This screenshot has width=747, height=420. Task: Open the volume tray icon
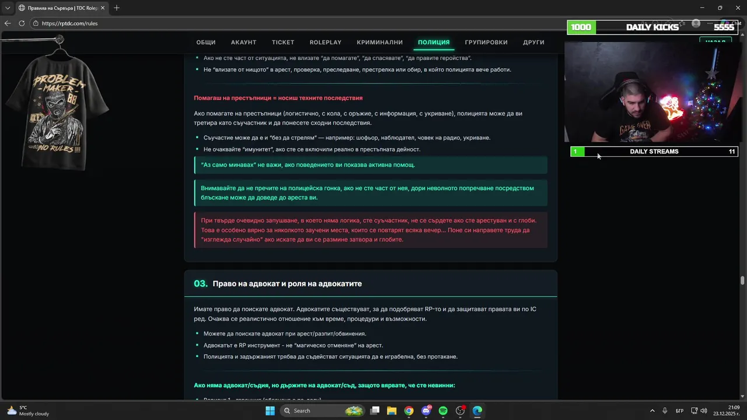[x=703, y=411]
